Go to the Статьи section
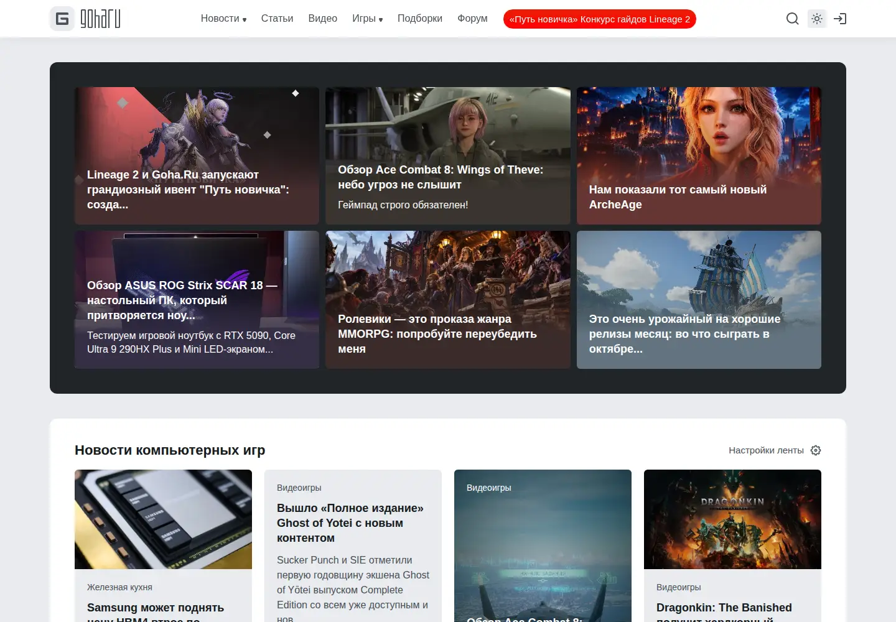Viewport: 896px width, 622px height. [x=277, y=19]
